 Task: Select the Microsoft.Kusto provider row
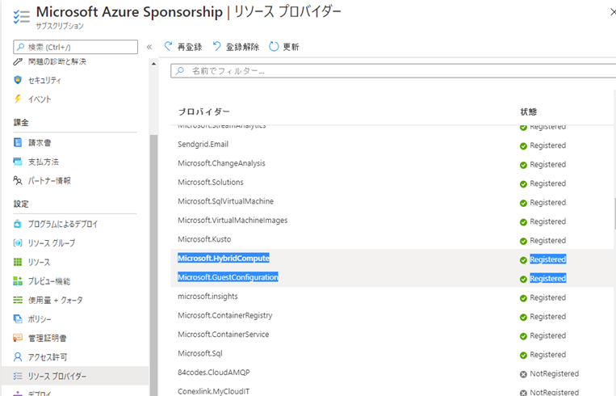pos(392,239)
